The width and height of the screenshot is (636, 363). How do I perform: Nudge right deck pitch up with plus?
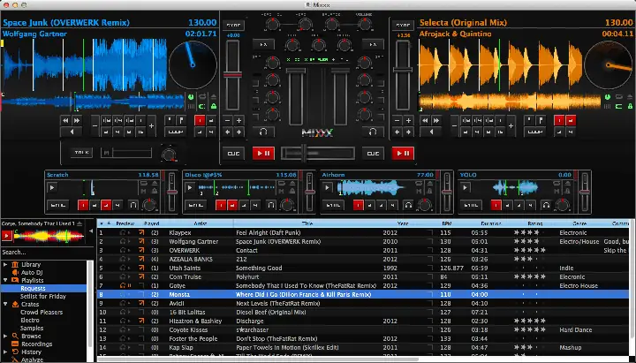(408, 120)
